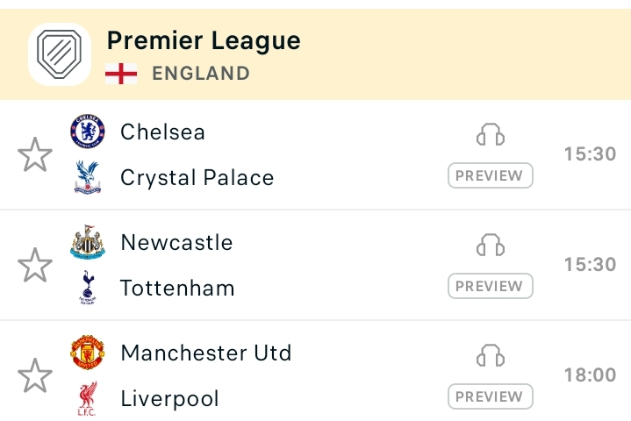Click the Premier League shield icon
Screen dimensions: 631x421
click(x=60, y=54)
